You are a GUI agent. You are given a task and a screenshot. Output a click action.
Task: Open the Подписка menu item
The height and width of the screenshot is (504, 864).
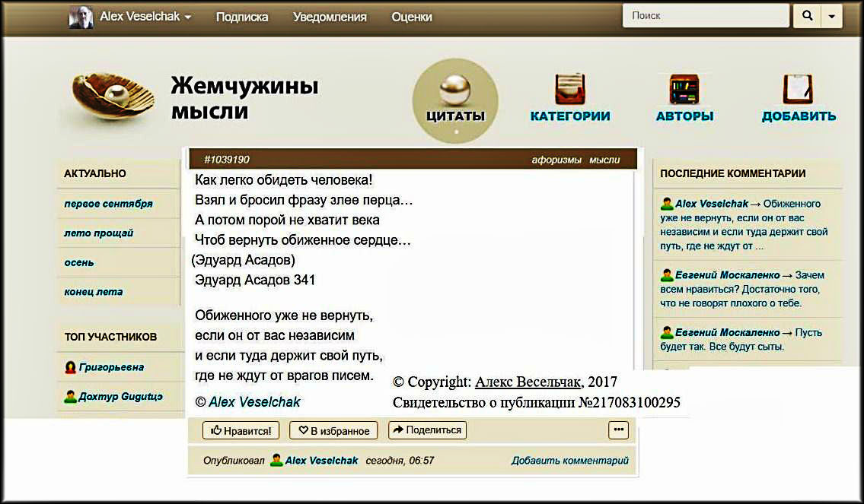coord(242,17)
